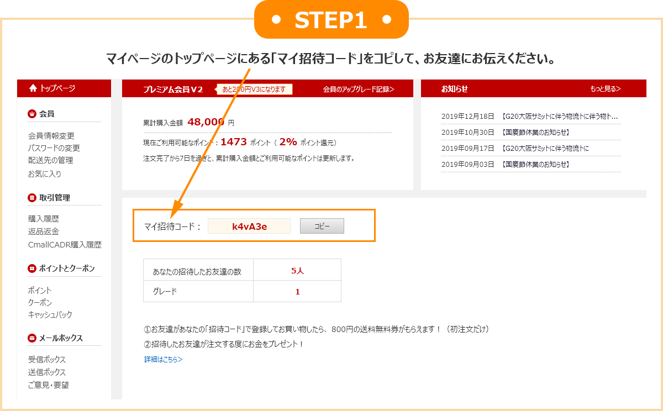This screenshot has width=663, height=411.
Task: Open the 2019年10月30日 国慶節休業 notice
Action: coord(505,133)
